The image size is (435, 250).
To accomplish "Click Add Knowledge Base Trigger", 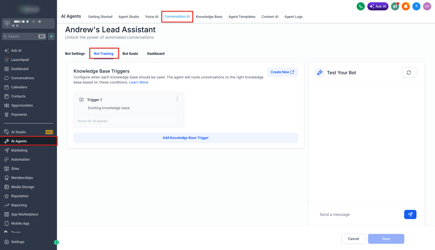I will (x=185, y=138).
